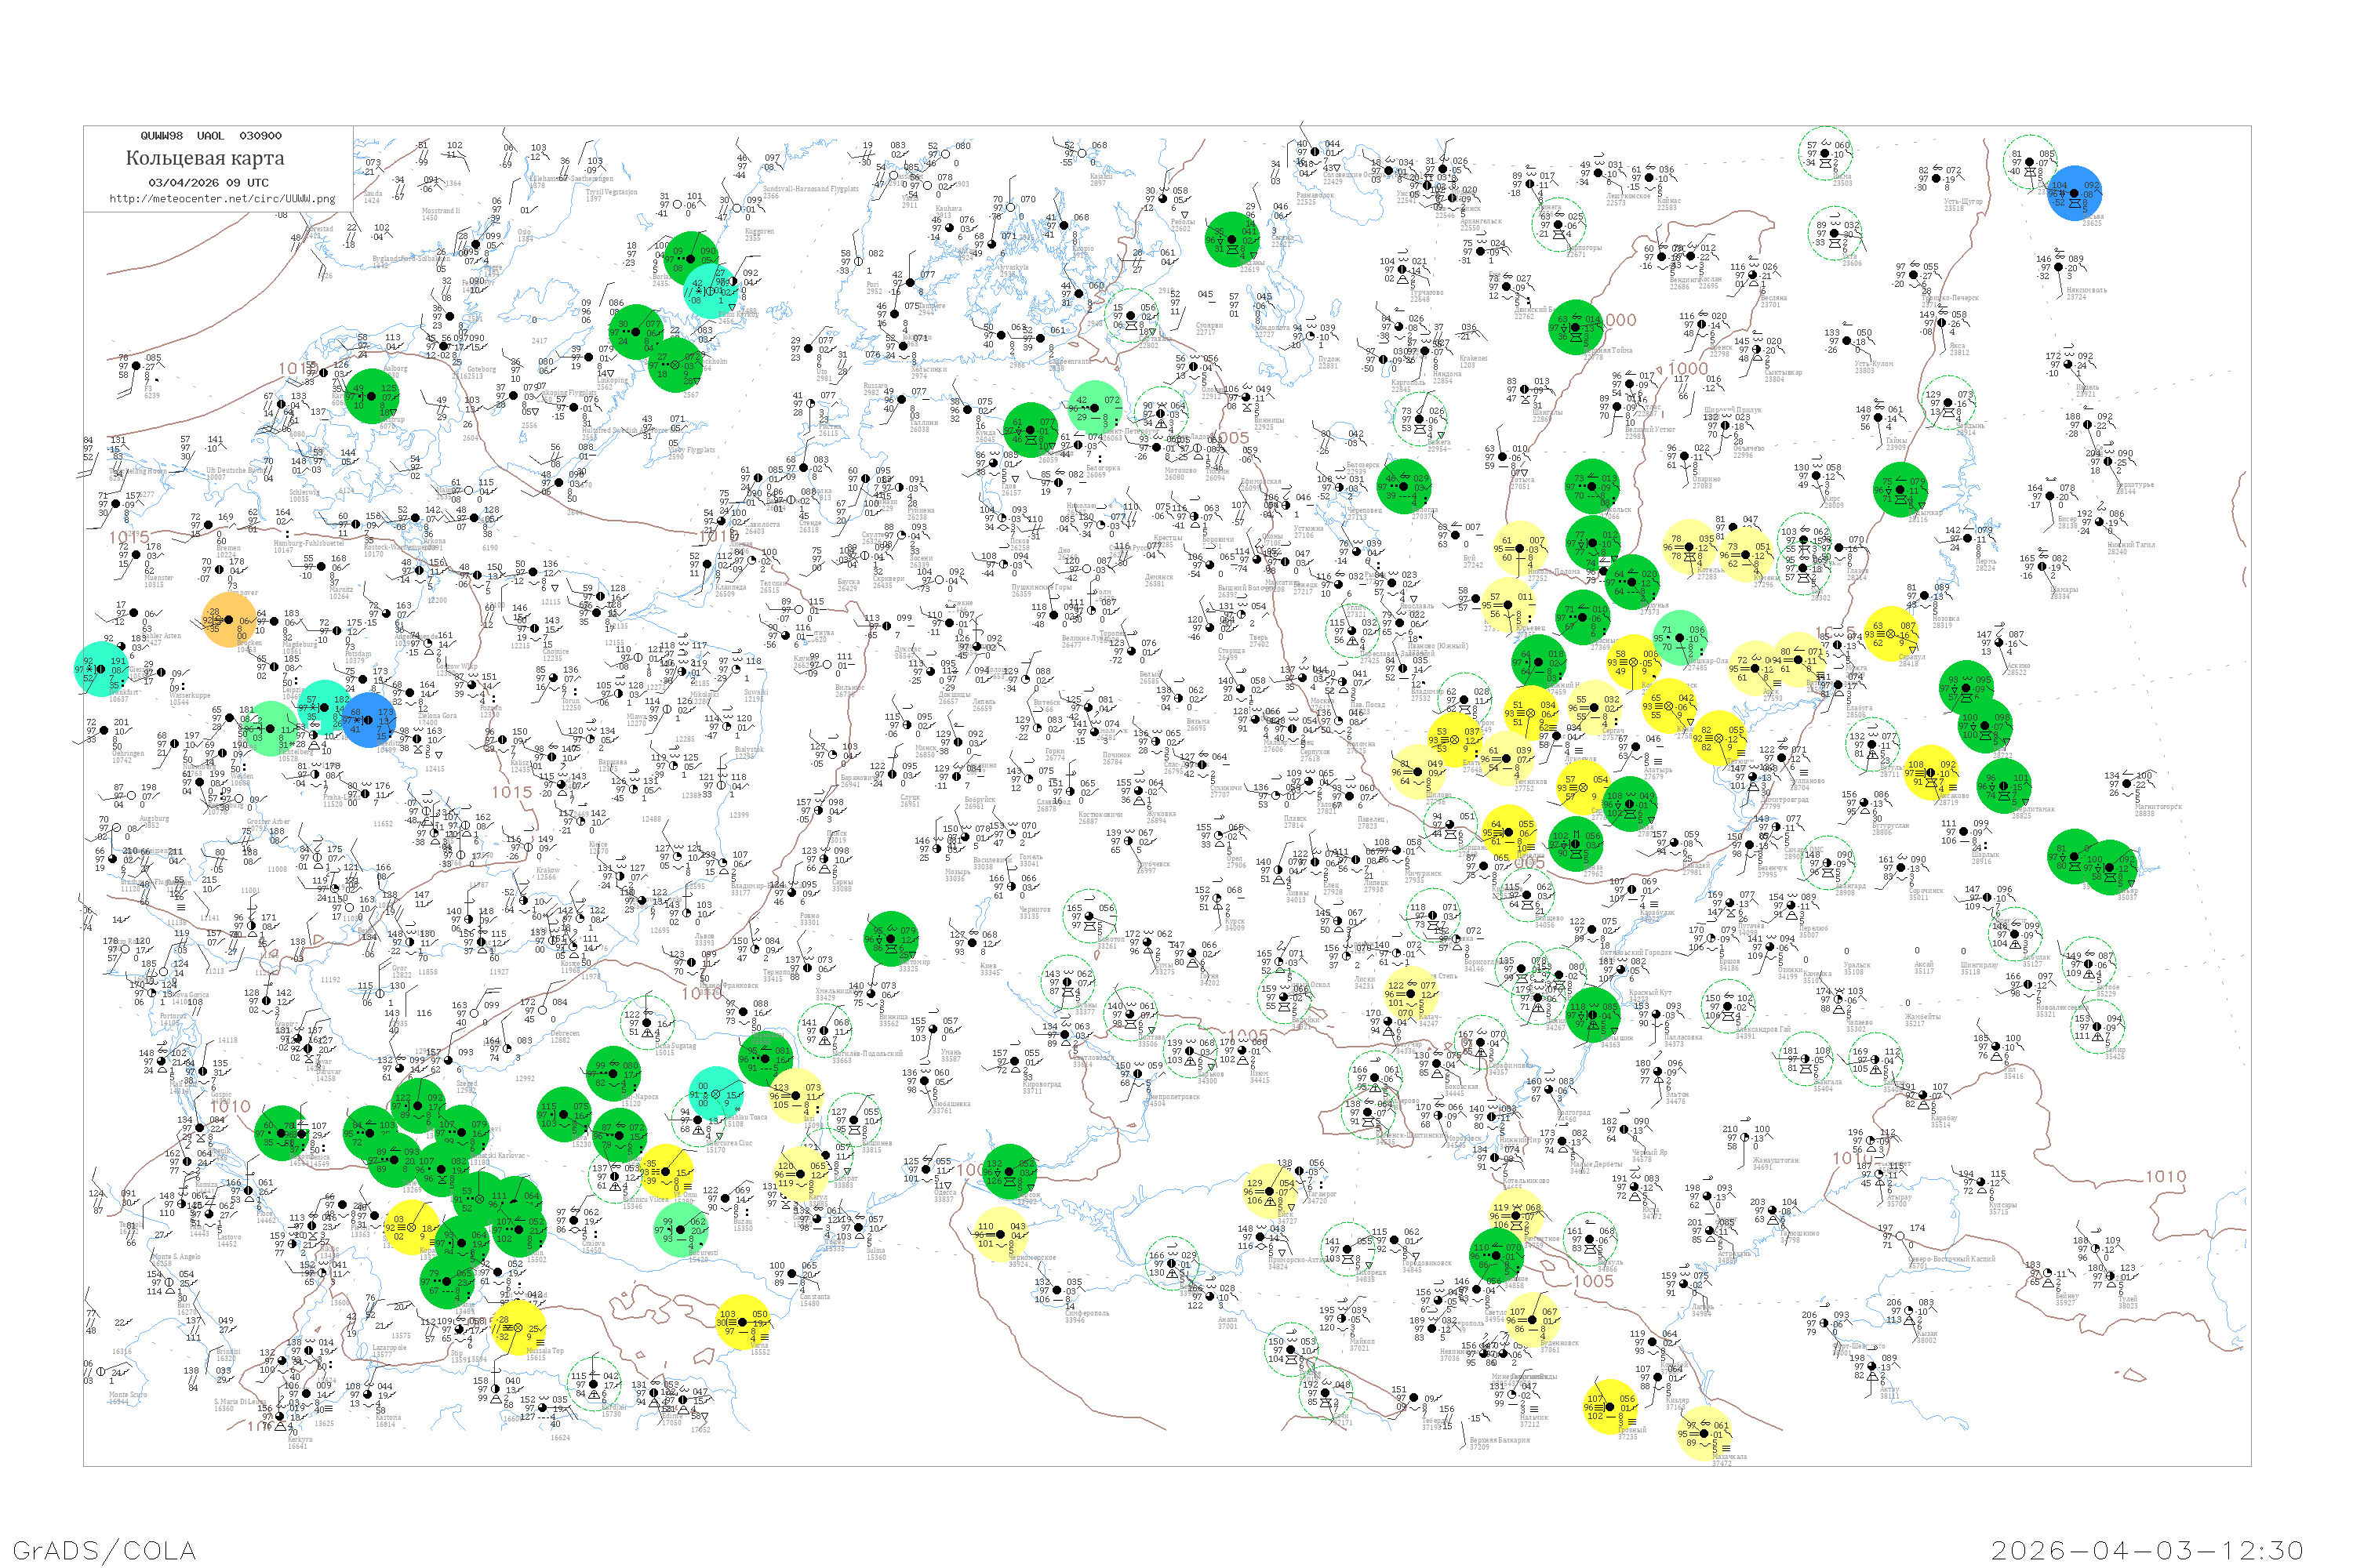This screenshot has width=2353, height=1568.
Task: Click the green circle at Верхняя Тойма
Action: click(x=1577, y=328)
